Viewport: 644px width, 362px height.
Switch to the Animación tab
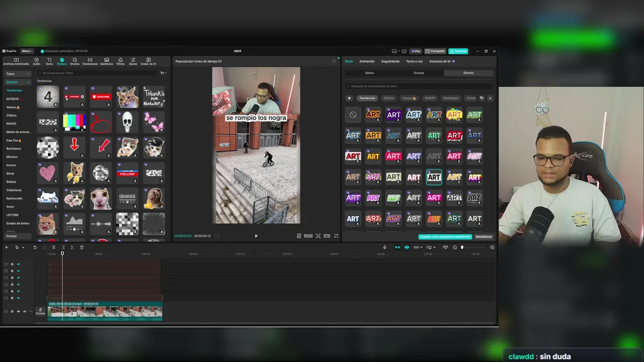367,61
